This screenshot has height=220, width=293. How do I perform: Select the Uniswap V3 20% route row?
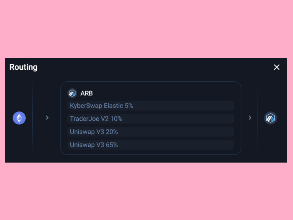(151, 132)
